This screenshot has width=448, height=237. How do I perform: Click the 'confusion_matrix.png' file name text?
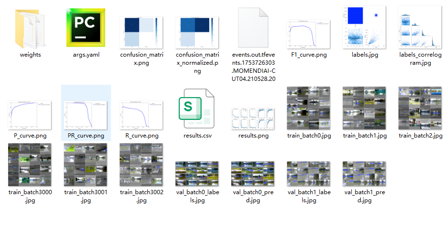tap(142, 59)
